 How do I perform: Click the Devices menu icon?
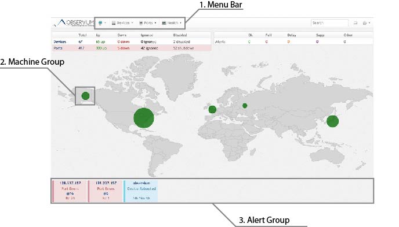pos(114,23)
